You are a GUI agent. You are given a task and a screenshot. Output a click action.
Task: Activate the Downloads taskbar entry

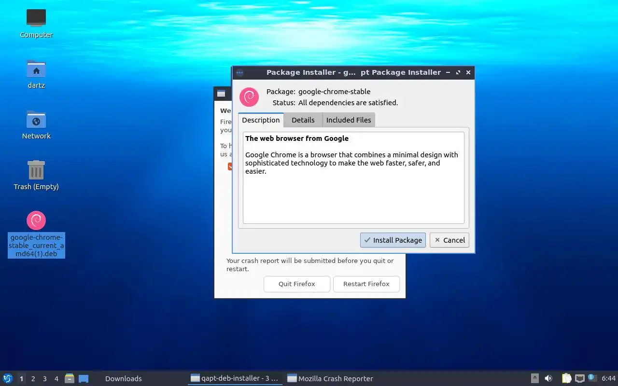[x=123, y=379]
